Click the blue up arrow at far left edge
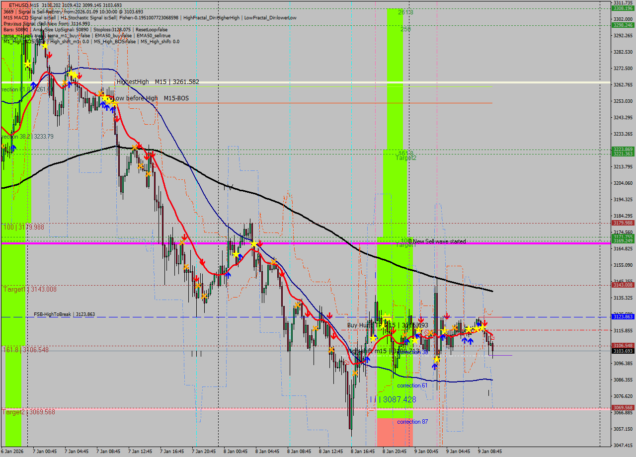 click(13, 148)
